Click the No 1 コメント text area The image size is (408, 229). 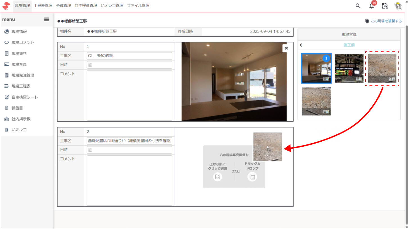[129, 95]
